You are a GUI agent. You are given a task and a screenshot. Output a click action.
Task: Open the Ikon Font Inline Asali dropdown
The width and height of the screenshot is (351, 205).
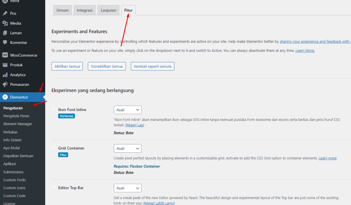coord(128,110)
